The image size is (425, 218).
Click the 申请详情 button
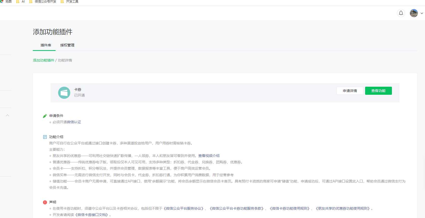[x=350, y=91]
